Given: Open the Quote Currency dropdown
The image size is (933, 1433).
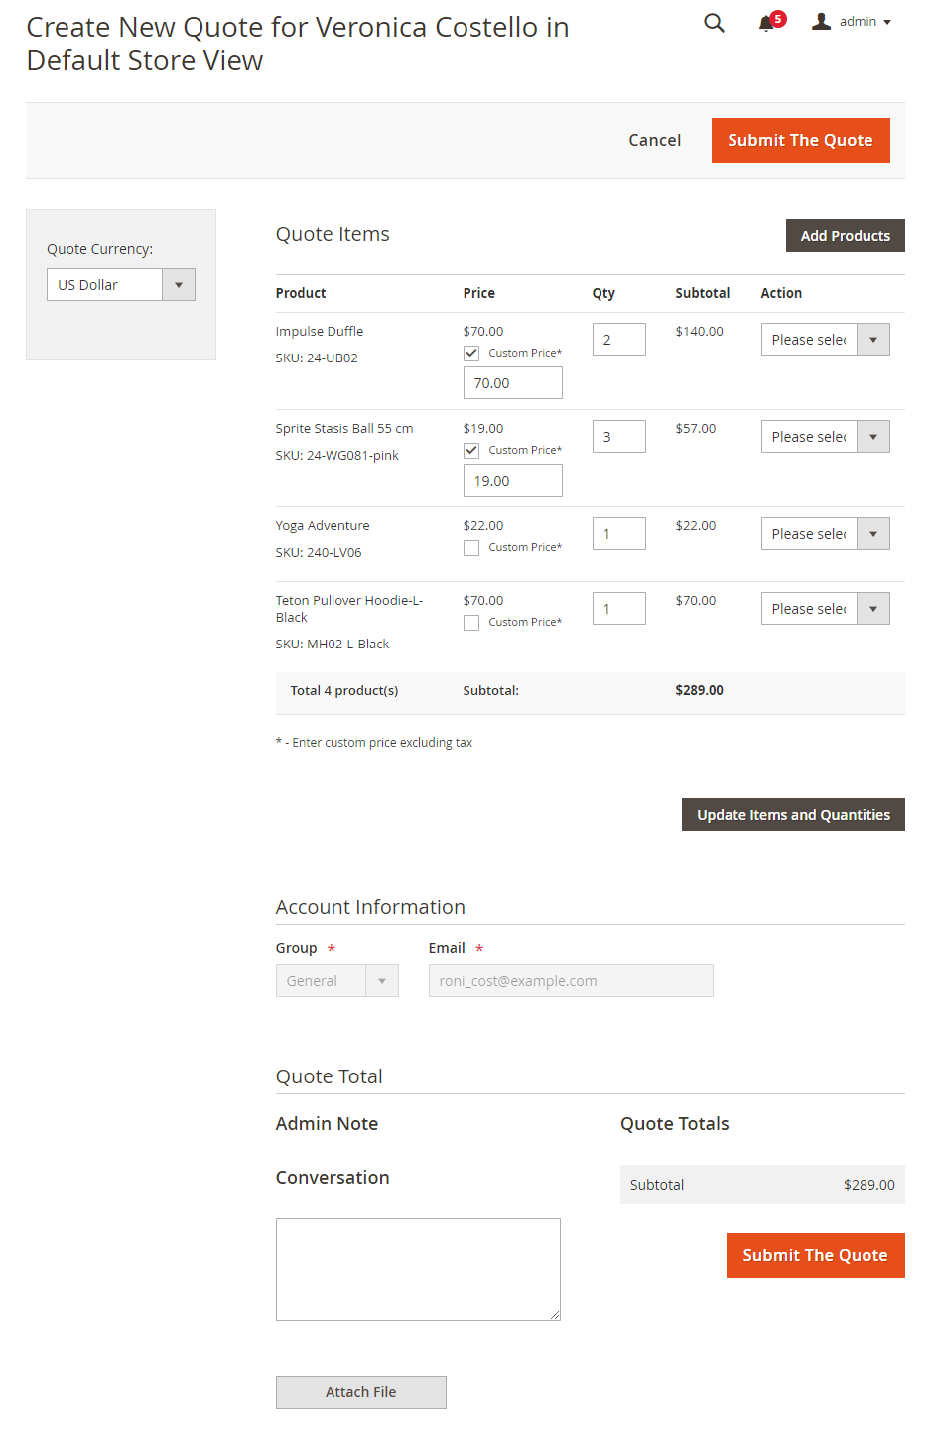Looking at the screenshot, I should coord(121,285).
